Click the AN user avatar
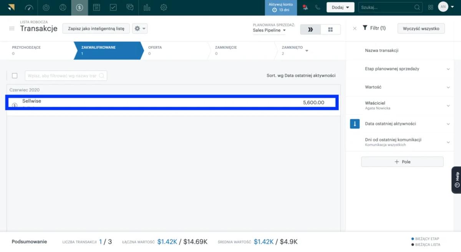The image size is (461, 252). pos(443,7)
